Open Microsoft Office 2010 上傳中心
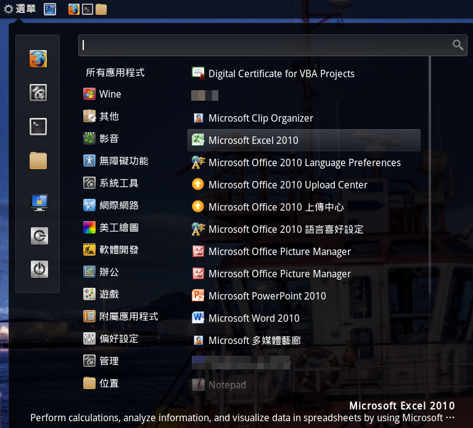 click(x=304, y=207)
